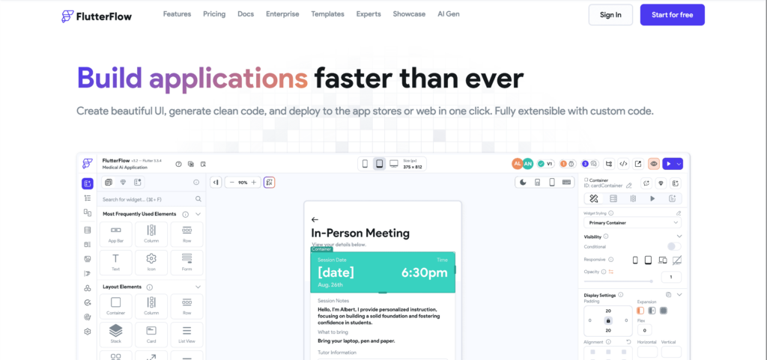Run the app with play button

point(669,164)
